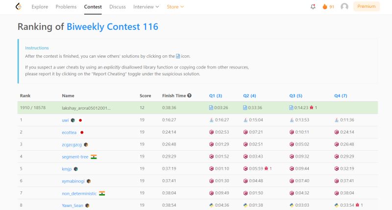Image resolution: width=392 pixels, height=210 pixels.
Task: Click the India flag beside non_deterministic
Action: (x=102, y=193)
